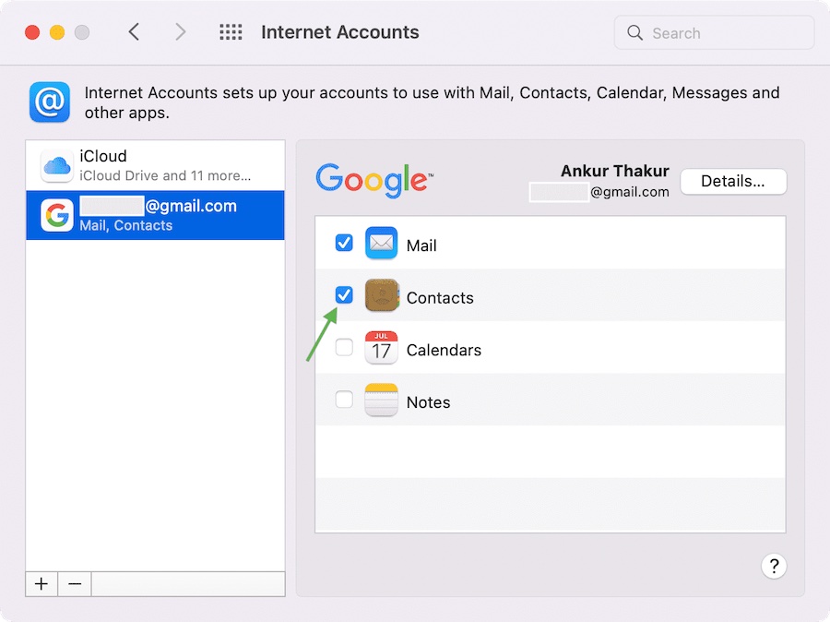
Task: Open account Details button
Action: tap(732, 182)
